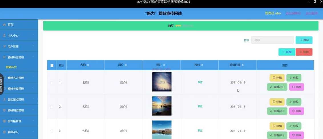
Task: Click the person icon beside 个人中心
Action: pyautogui.click(x=4, y=35)
